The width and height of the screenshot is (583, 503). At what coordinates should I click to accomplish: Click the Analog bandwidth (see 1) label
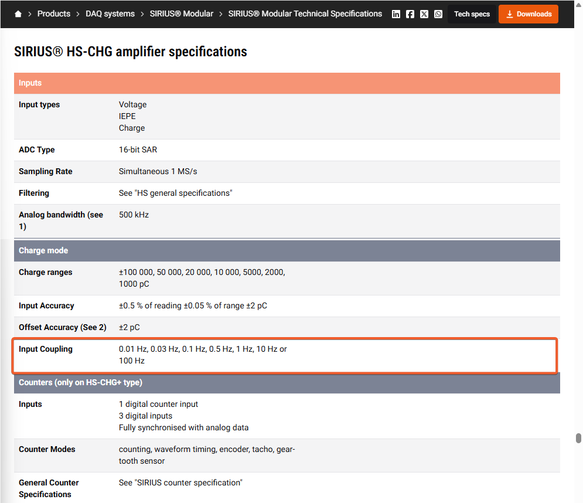(61, 220)
